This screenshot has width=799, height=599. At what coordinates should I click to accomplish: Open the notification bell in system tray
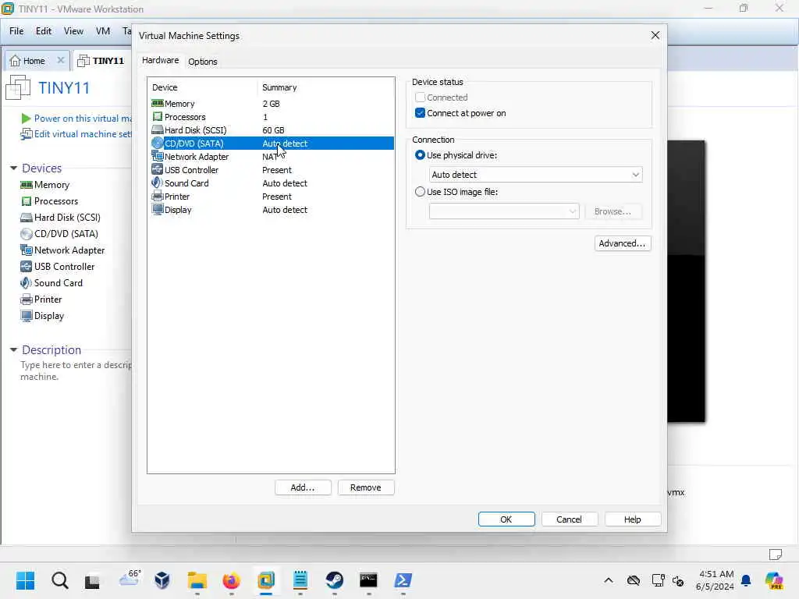[746, 580]
